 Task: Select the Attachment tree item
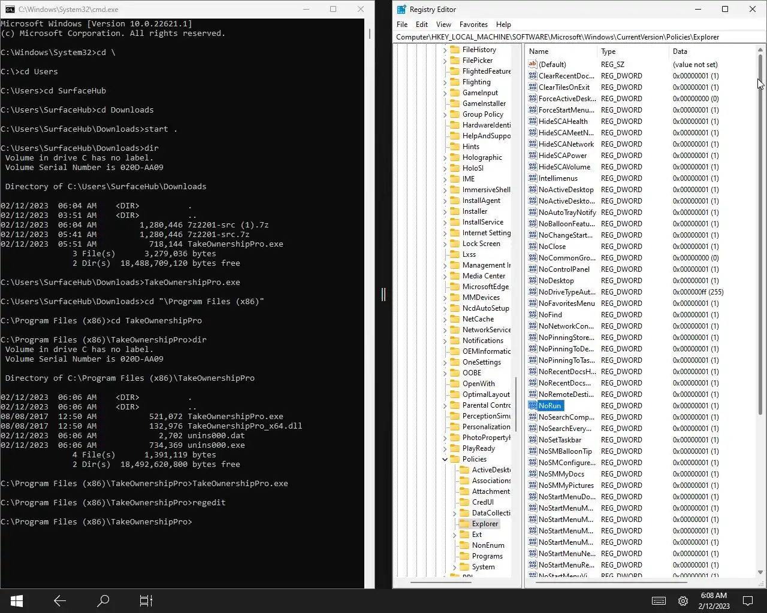(x=491, y=491)
